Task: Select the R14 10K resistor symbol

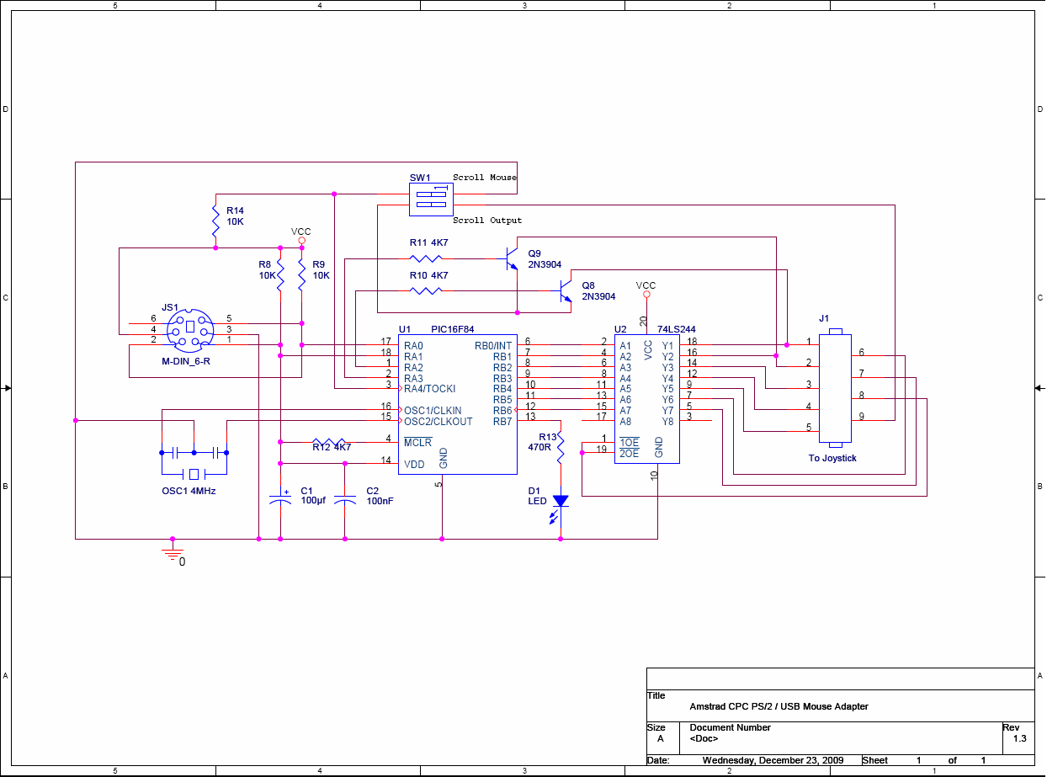Action: [215, 221]
